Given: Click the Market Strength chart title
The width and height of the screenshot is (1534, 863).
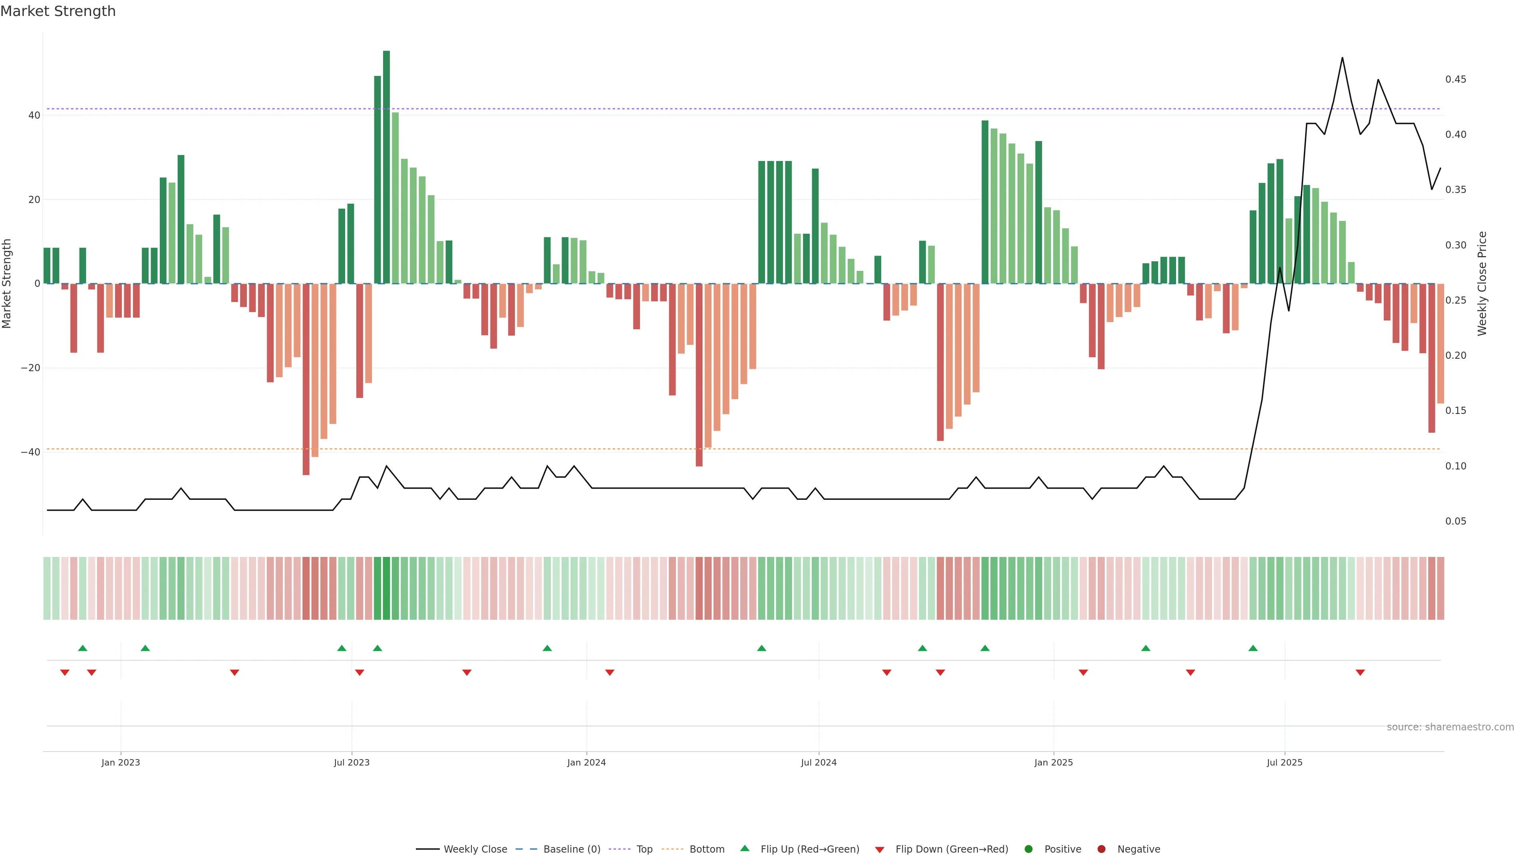Looking at the screenshot, I should (58, 11).
